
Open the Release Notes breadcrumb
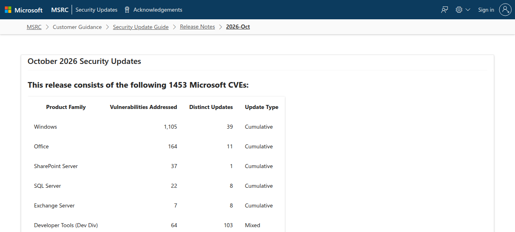point(198,27)
